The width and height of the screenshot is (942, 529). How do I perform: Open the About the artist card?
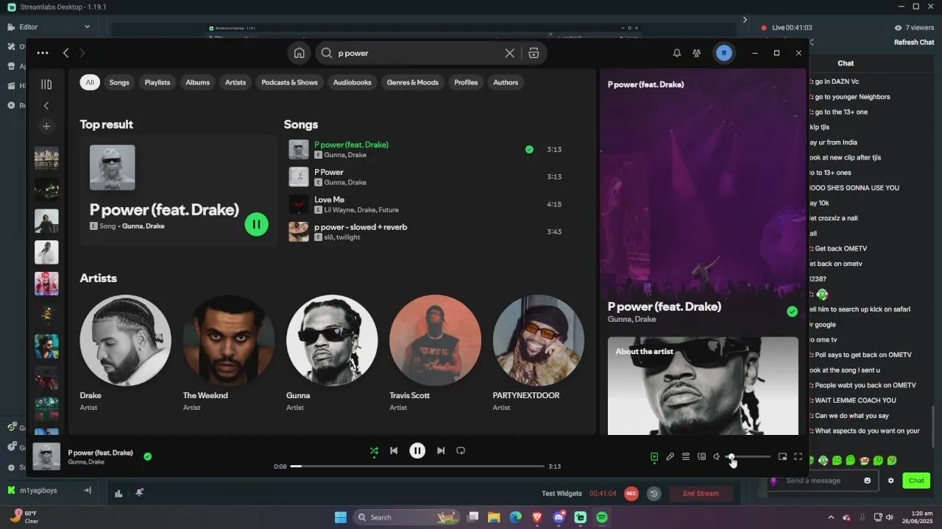tap(703, 386)
